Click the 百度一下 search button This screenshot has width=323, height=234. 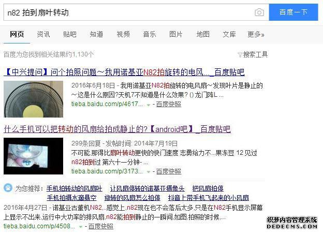coord(293,12)
